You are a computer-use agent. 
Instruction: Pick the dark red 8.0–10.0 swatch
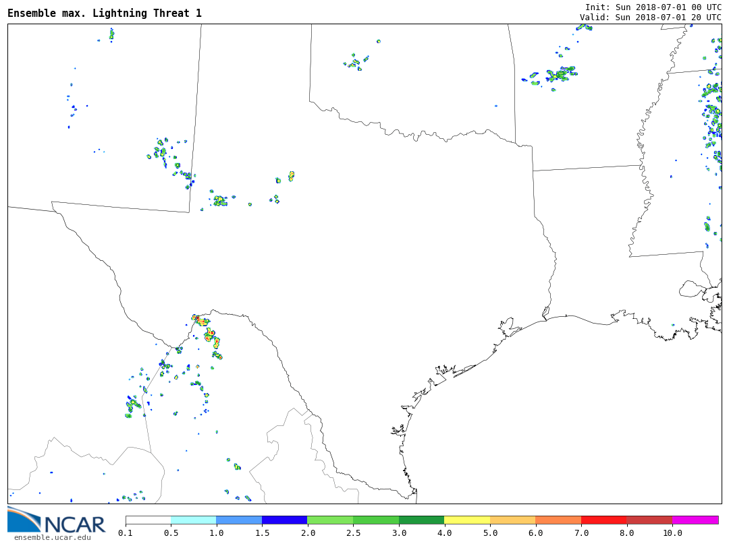coord(649,520)
